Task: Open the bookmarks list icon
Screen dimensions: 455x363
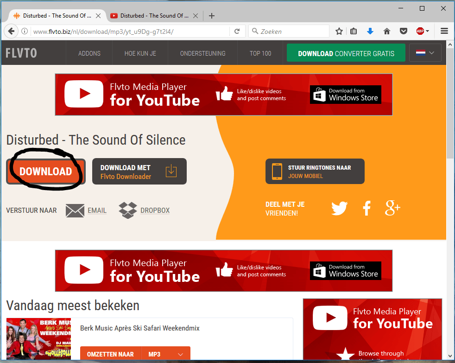Action: click(354, 31)
